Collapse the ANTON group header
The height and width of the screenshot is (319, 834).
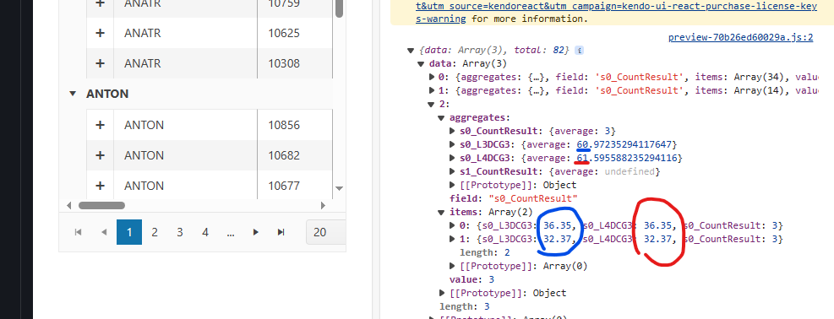pos(73,94)
